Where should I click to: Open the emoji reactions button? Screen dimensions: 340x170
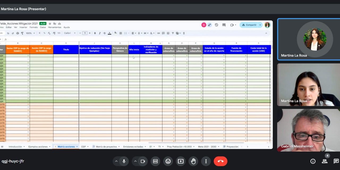pos(168,161)
